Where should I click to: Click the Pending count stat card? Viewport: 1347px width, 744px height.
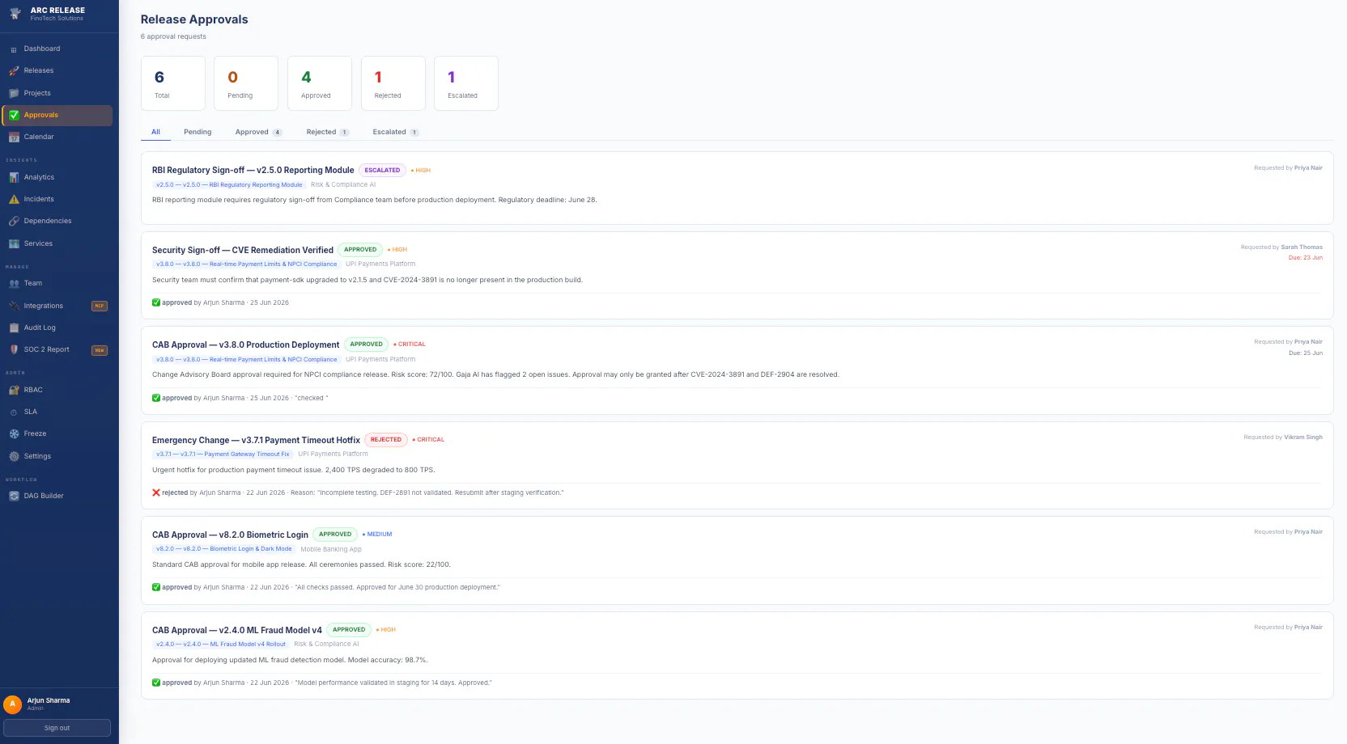click(x=246, y=83)
